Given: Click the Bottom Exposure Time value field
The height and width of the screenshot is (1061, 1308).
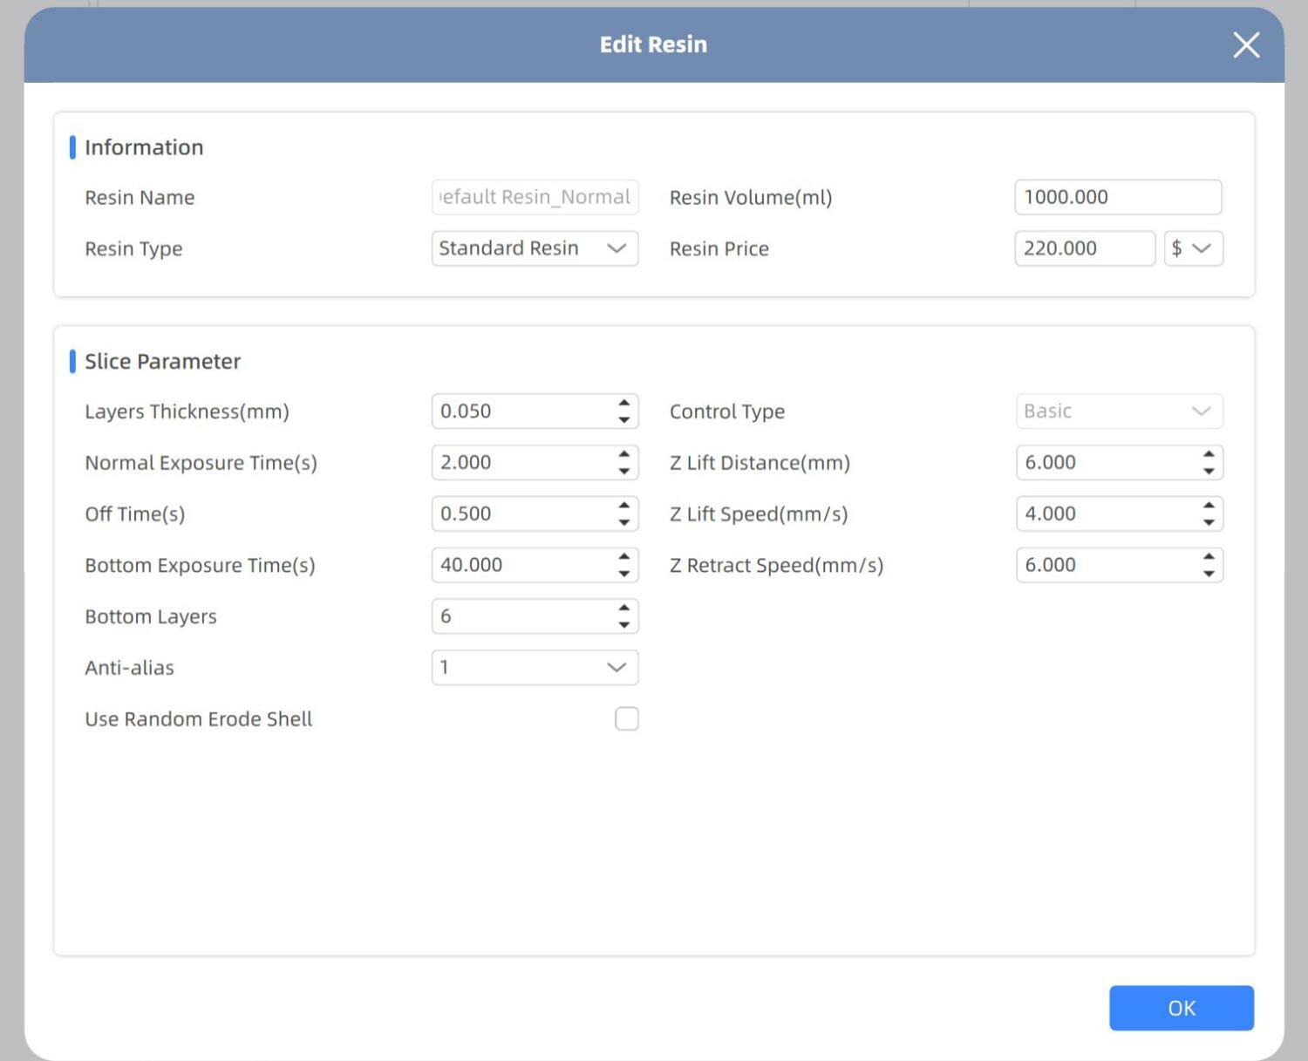Looking at the screenshot, I should coord(521,565).
